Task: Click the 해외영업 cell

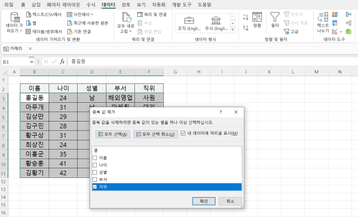Action: (x=120, y=98)
